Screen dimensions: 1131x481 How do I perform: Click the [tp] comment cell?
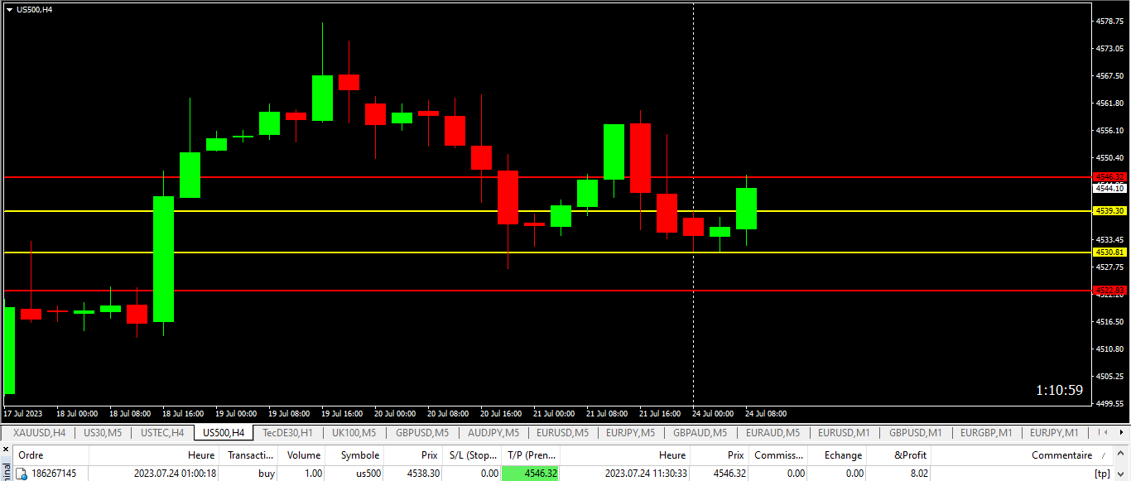1102,474
